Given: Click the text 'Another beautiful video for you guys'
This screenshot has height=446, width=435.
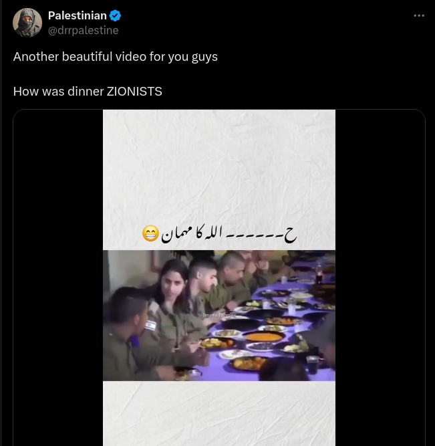Looking at the screenshot, I should (115, 56).
